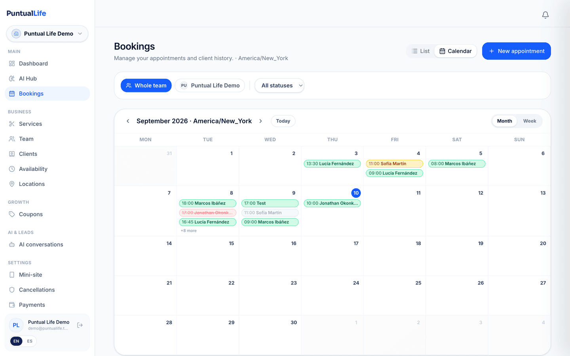Open All statuses dropdown
This screenshot has width=570, height=356.
pos(279,85)
